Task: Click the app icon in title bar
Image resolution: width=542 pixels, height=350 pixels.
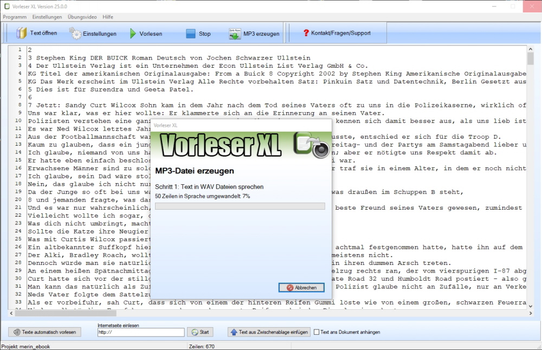Action: [x=7, y=6]
